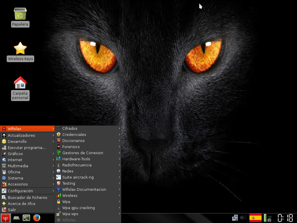Expand the Credenciales submenu arrow
The height and width of the screenshot is (223, 297).
(119, 134)
